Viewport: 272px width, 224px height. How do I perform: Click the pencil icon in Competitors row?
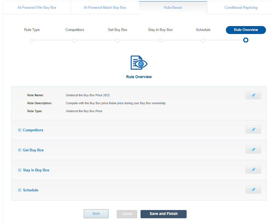[253, 130]
